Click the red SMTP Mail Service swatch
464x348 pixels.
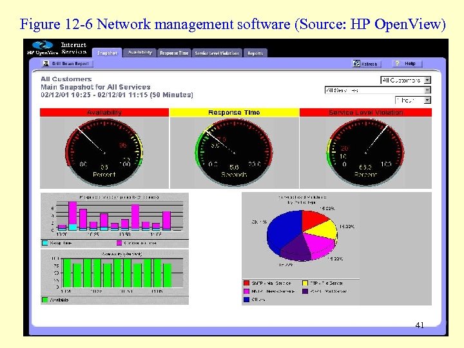(246, 283)
